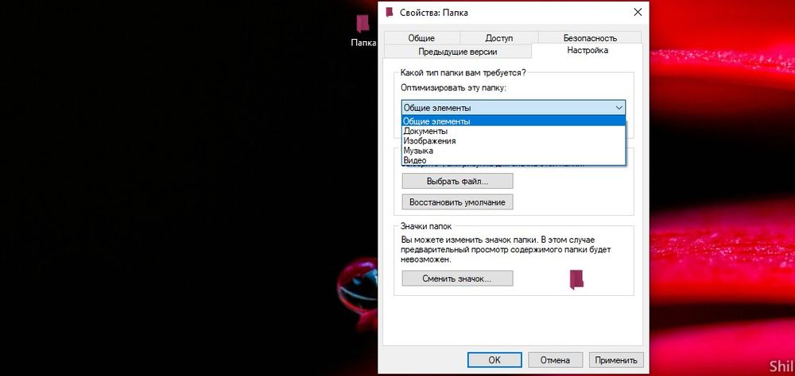Viewport: 795px width, 376px height.
Task: Click the folder icon preview beside Сменить значок
Action: pyautogui.click(x=577, y=279)
